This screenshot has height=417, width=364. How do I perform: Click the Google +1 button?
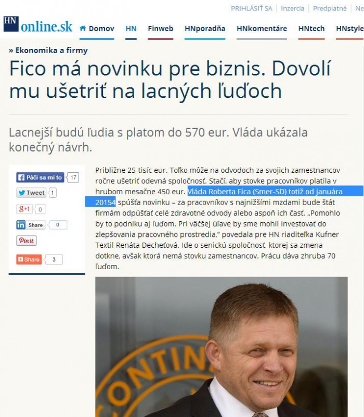pyautogui.click(x=24, y=209)
